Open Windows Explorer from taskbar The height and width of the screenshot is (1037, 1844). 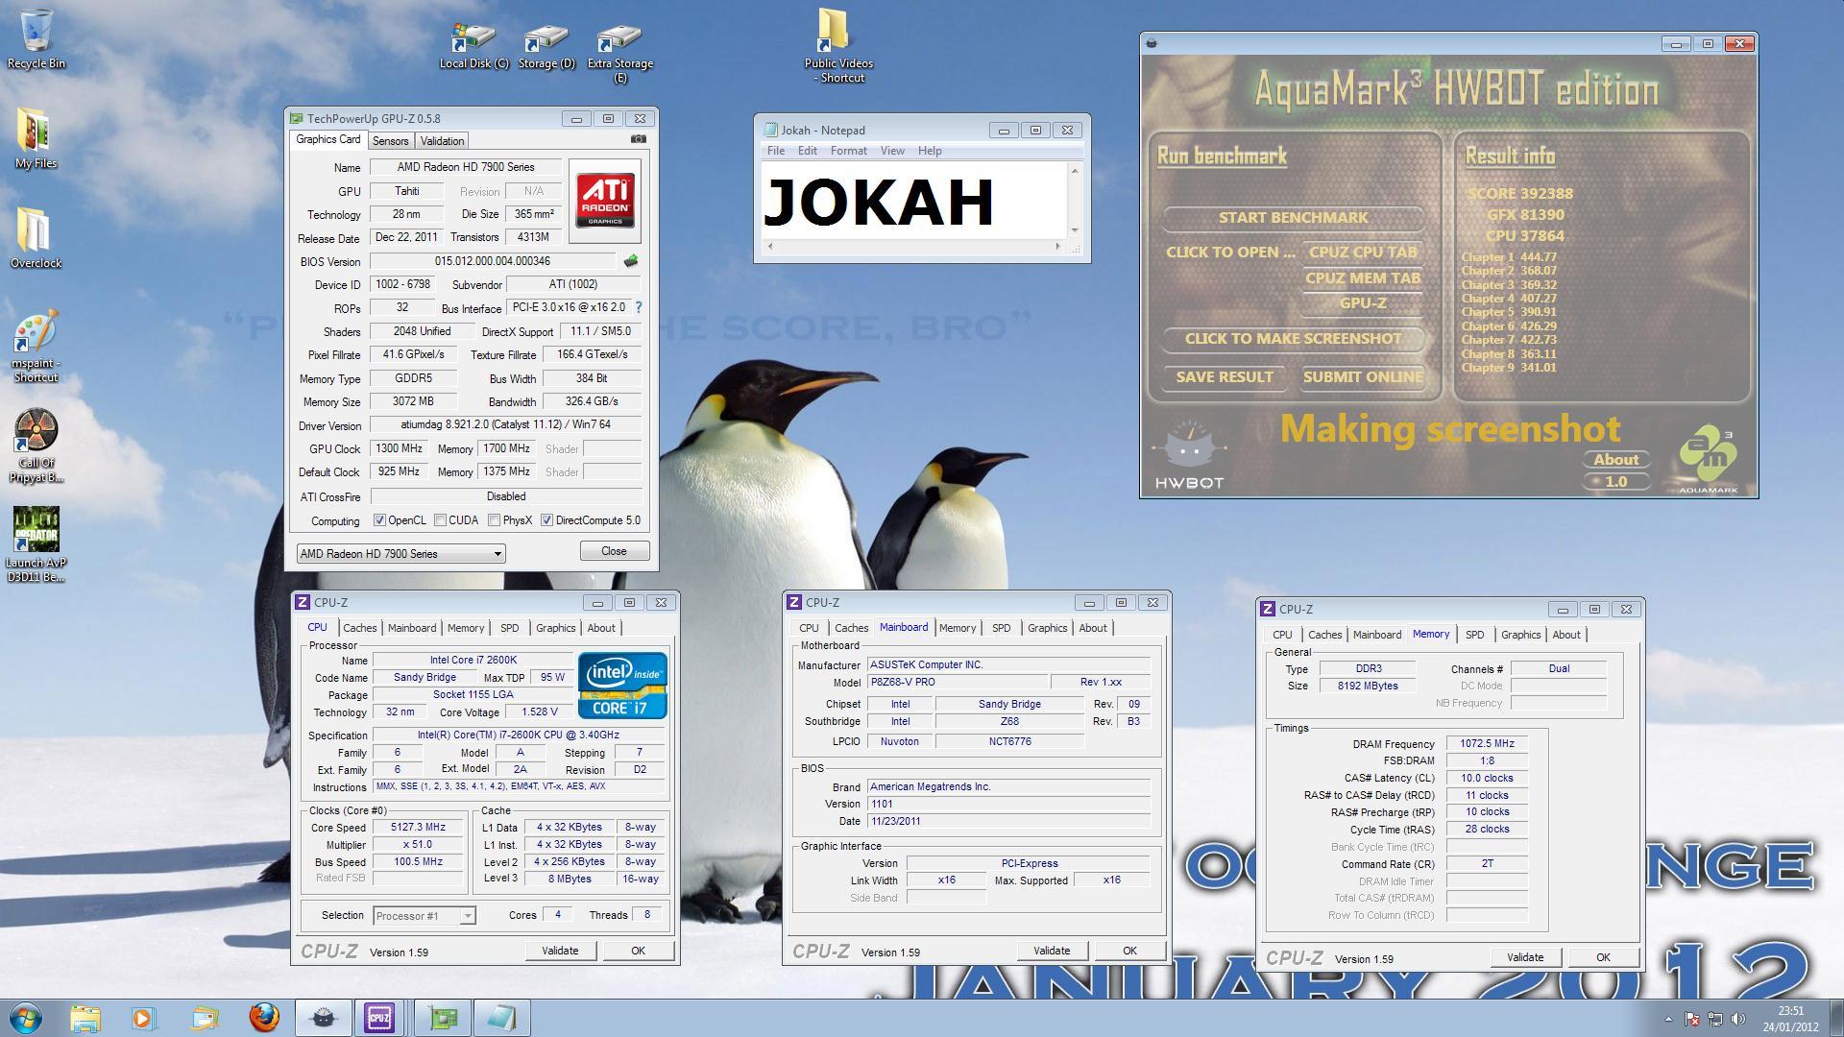coord(85,1018)
